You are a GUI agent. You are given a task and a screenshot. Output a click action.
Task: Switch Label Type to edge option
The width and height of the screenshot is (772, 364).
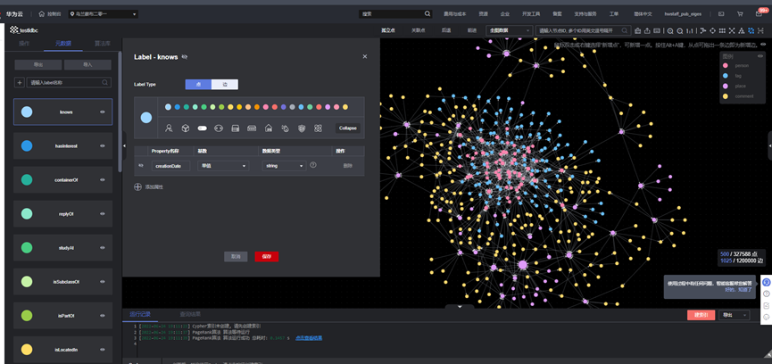tap(225, 85)
